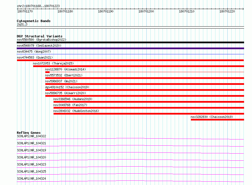Click the chr2:180701168..180701223 region label

[x=38, y=6]
